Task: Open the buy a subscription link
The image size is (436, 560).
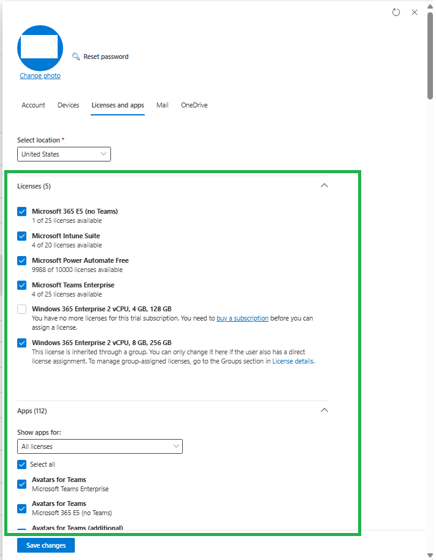Action: 242,318
